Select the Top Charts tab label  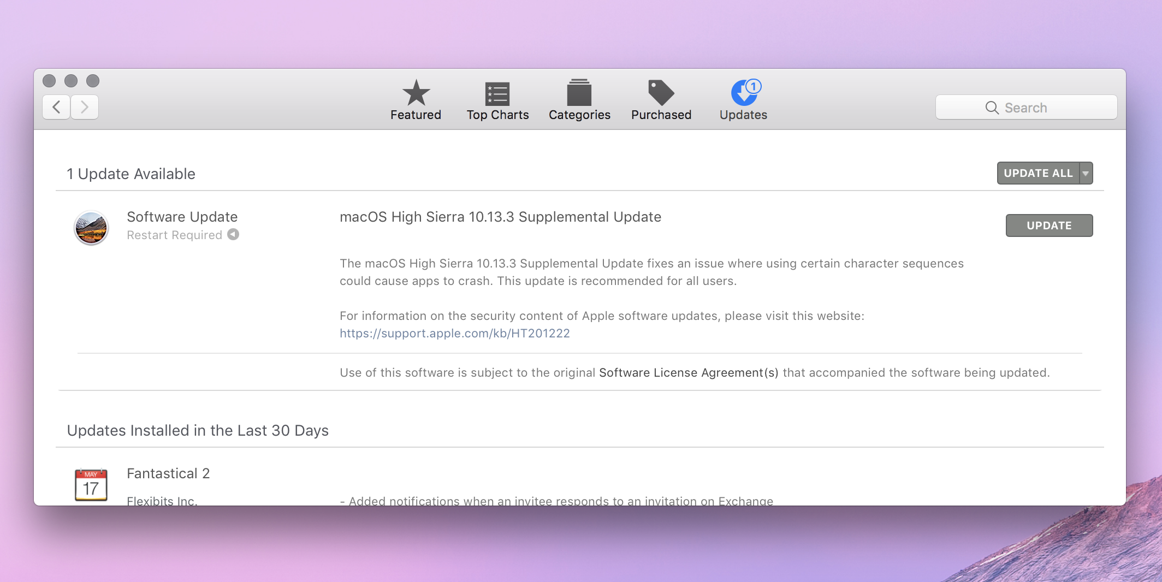click(x=497, y=115)
